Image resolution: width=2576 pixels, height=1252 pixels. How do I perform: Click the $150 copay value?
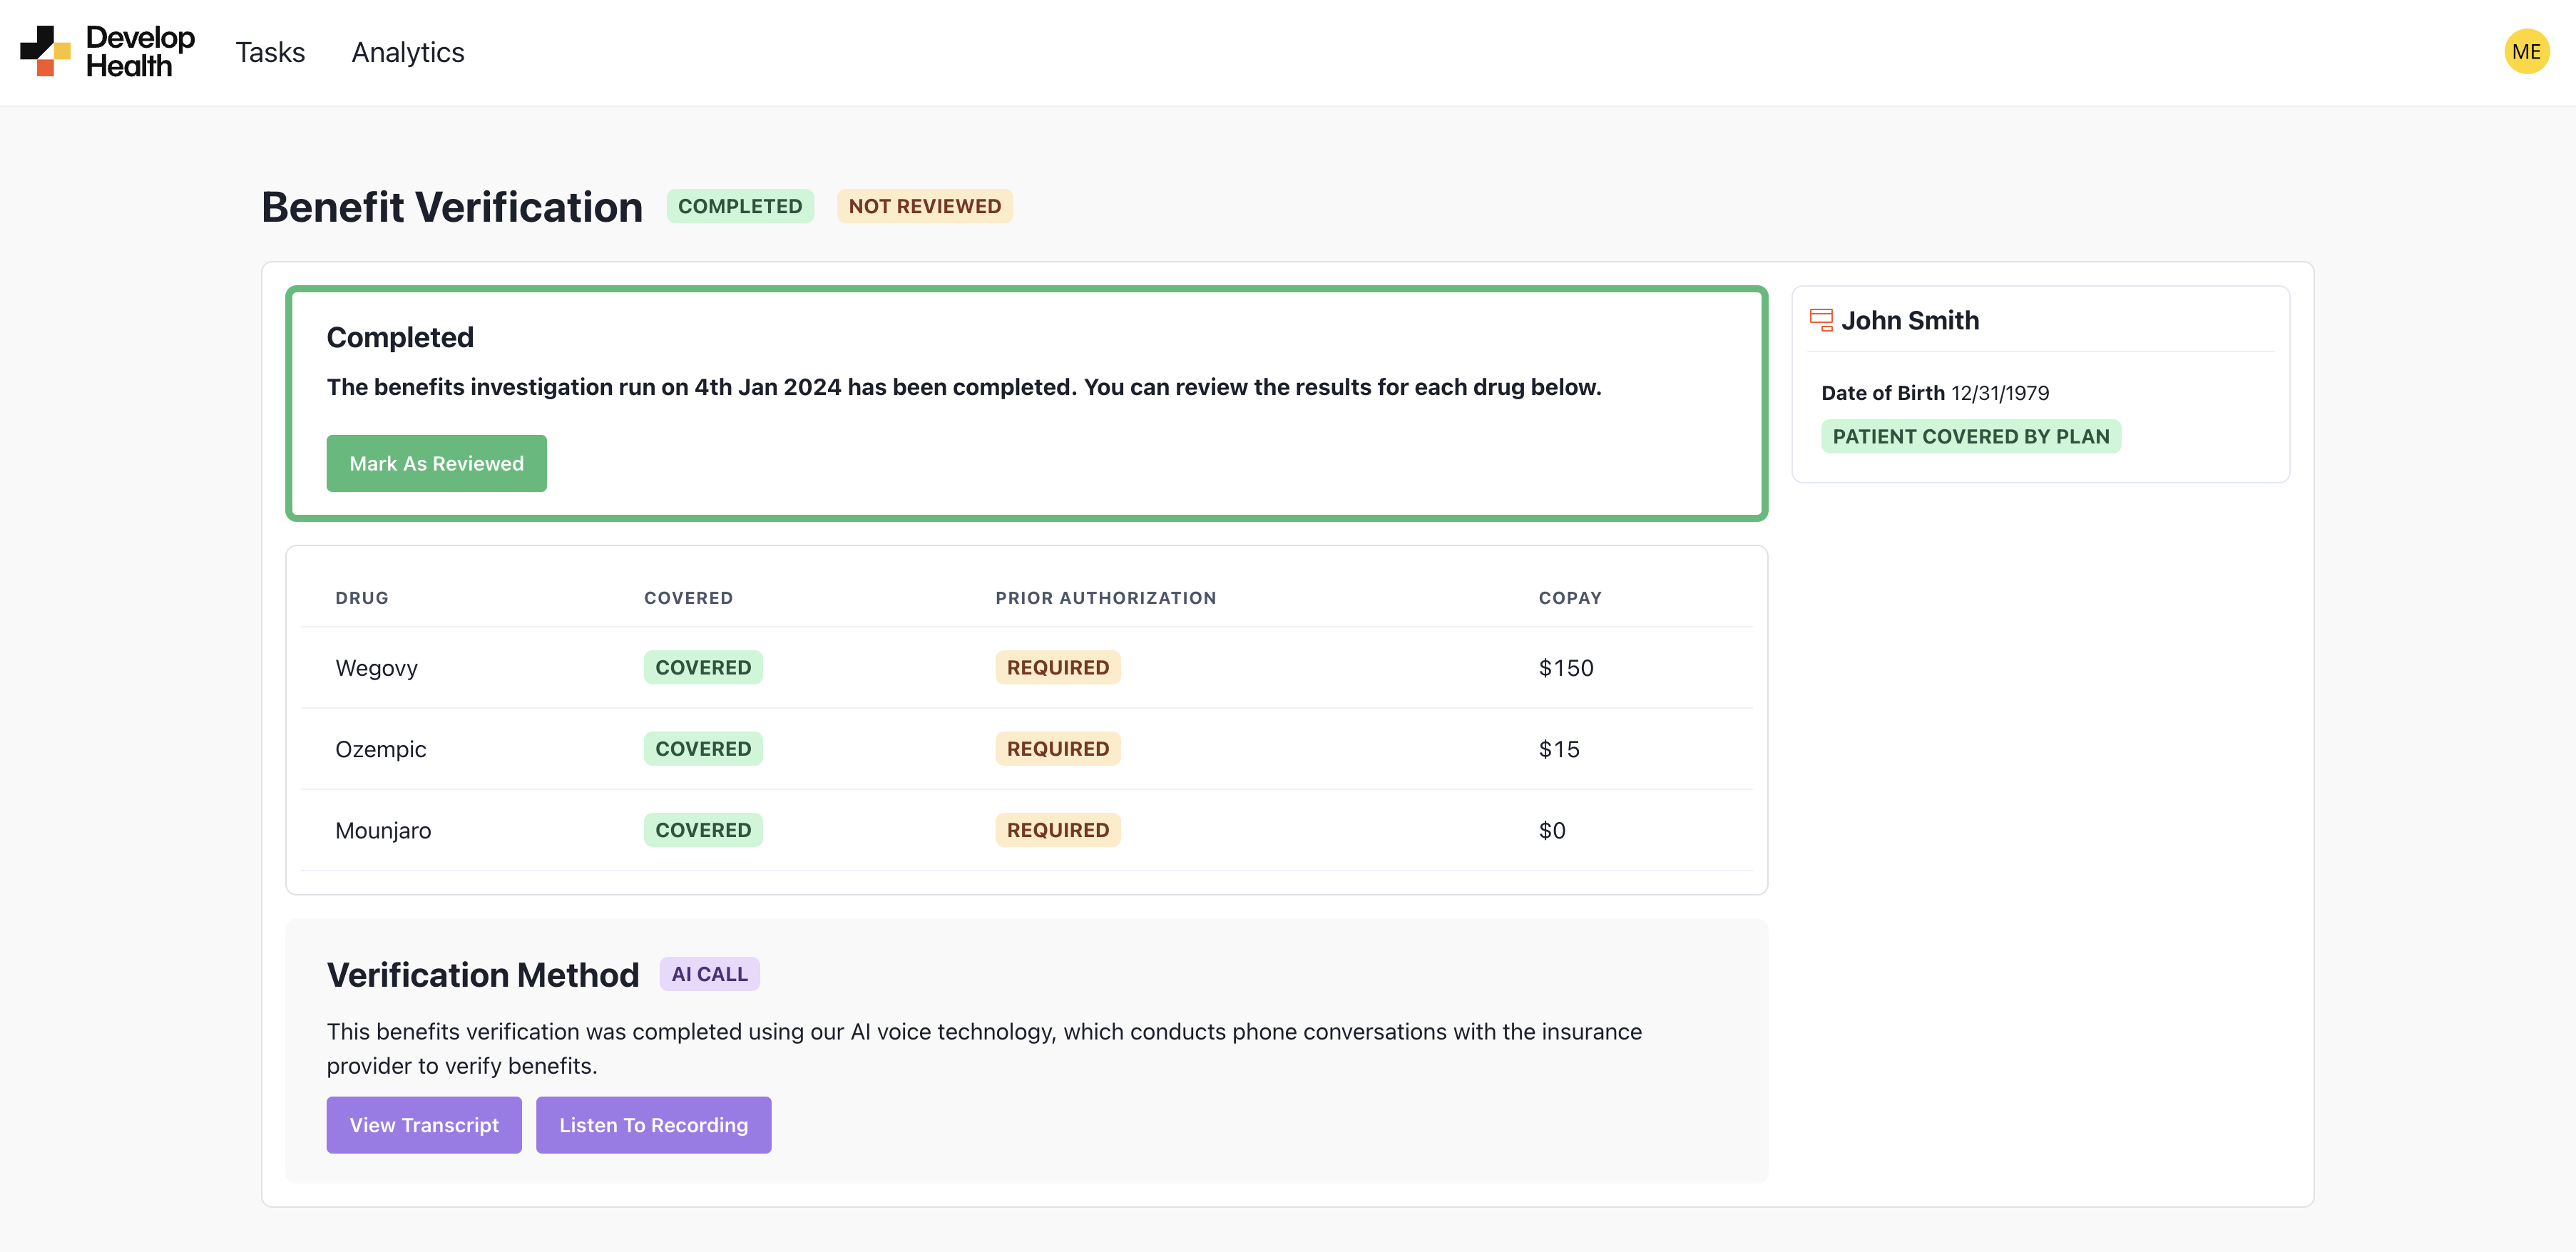[1566, 668]
